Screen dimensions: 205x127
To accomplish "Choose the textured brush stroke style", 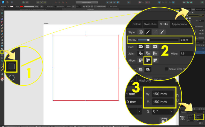I will tap(162, 32).
